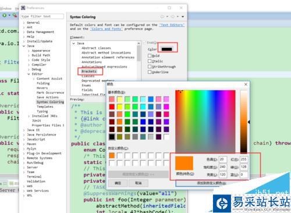This screenshot has width=291, height=213.
Task: Select Annotations element entry
Action: click(x=91, y=62)
